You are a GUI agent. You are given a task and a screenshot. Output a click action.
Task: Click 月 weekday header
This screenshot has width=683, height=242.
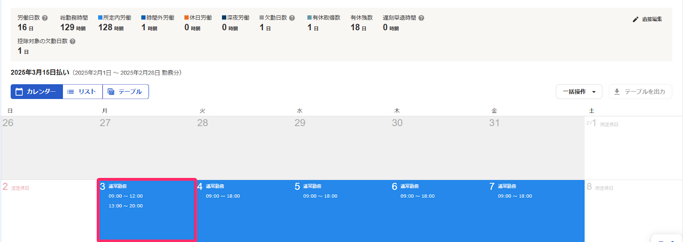tap(105, 111)
